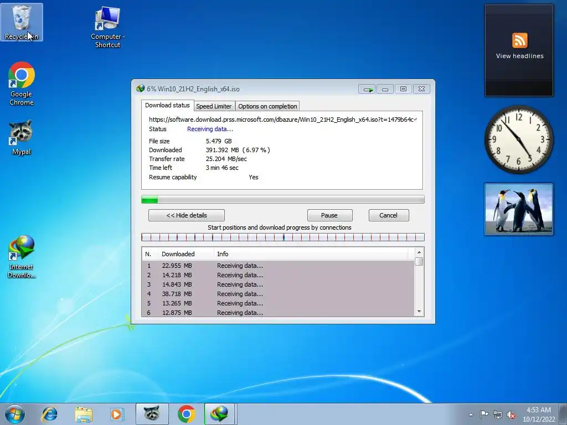Select connection row 1 with 22.955 MB
The image size is (567, 425).
278,266
